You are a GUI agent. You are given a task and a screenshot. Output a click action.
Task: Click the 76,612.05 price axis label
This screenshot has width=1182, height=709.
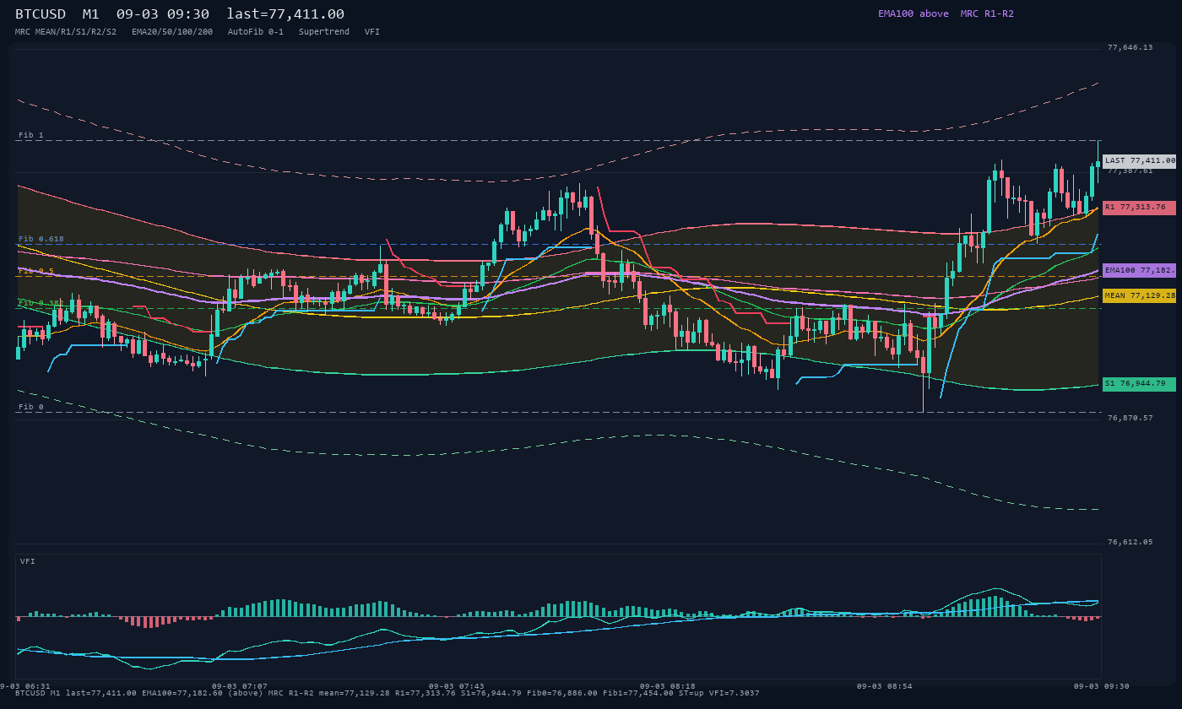point(1130,542)
